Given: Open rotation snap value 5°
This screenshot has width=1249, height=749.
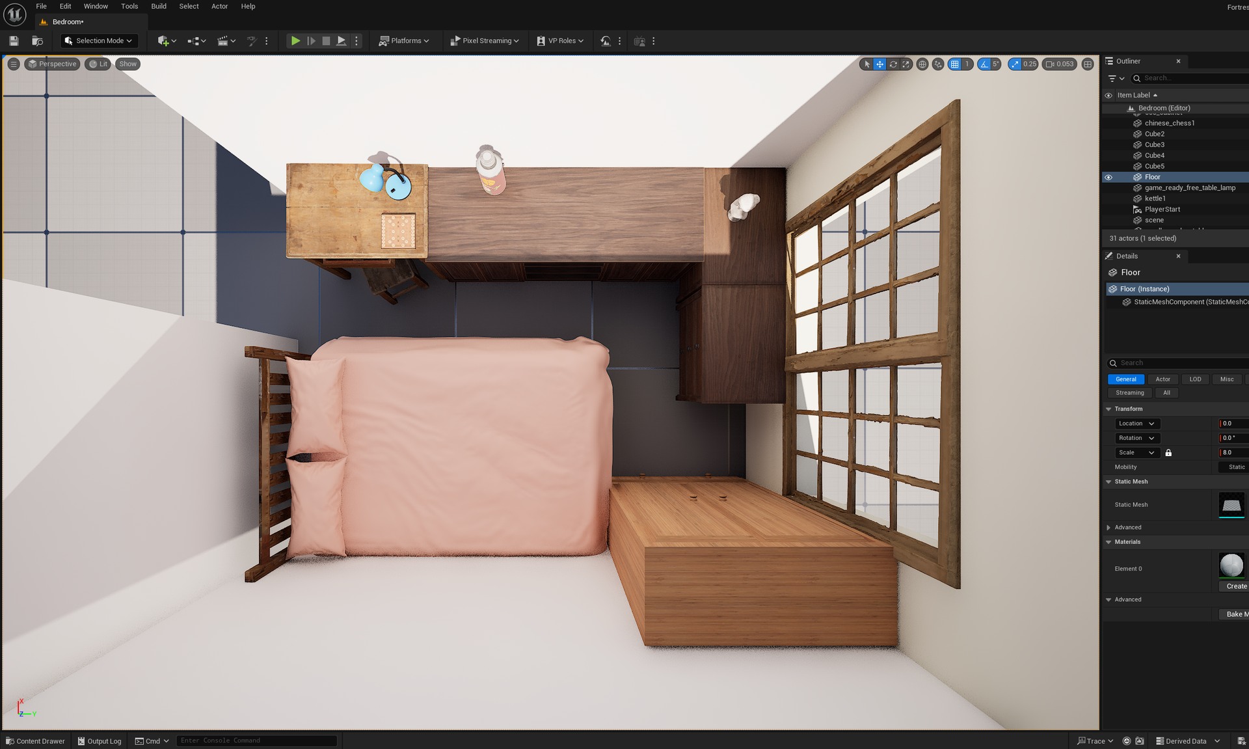Looking at the screenshot, I should (996, 64).
